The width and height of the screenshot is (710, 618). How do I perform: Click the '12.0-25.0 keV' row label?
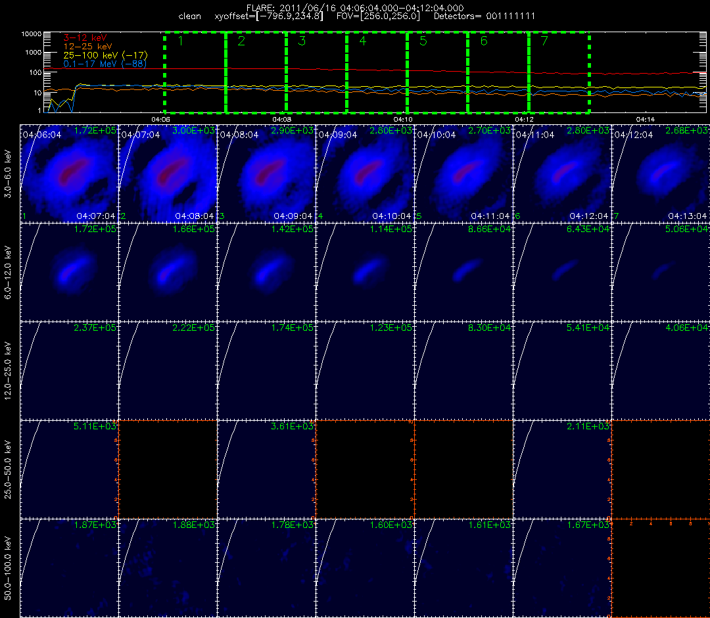(8, 371)
